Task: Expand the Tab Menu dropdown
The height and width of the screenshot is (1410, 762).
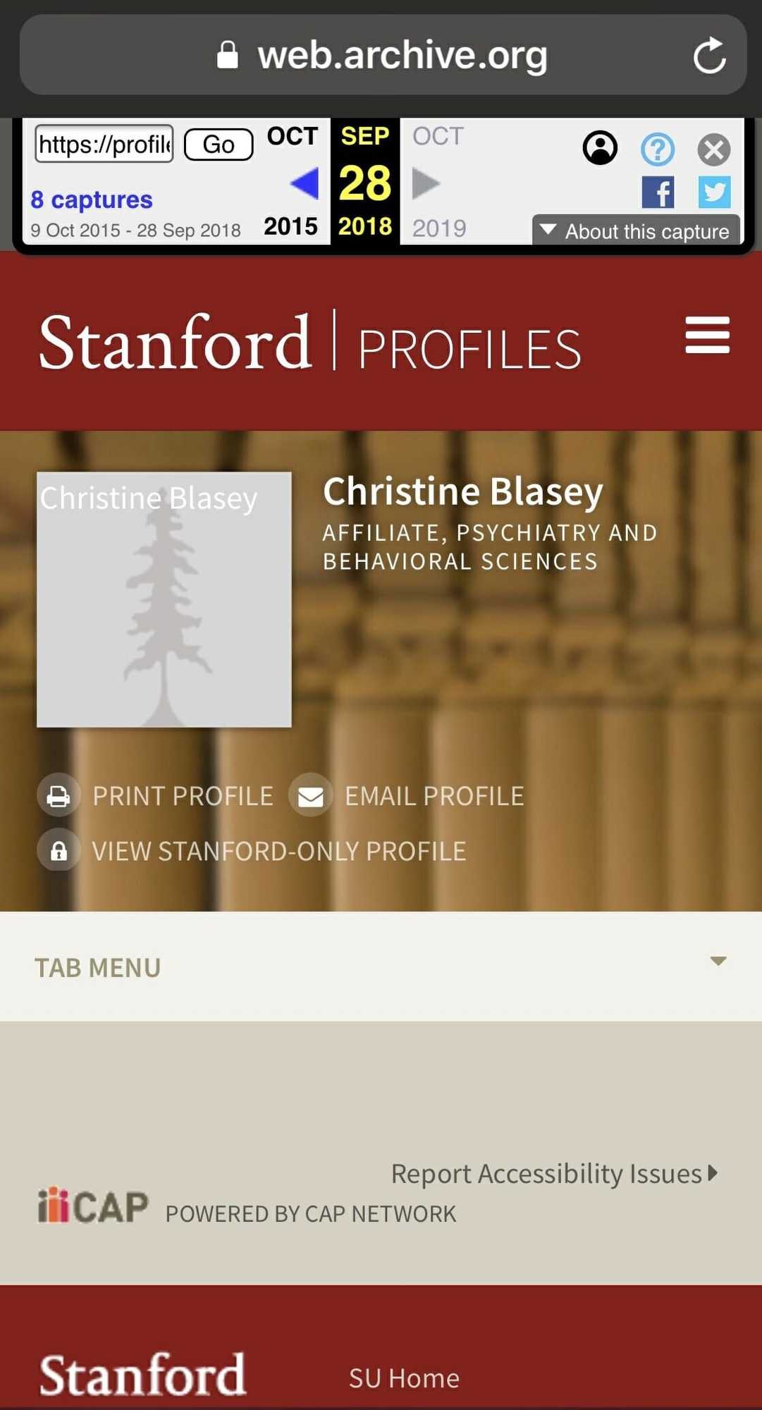Action: [718, 962]
